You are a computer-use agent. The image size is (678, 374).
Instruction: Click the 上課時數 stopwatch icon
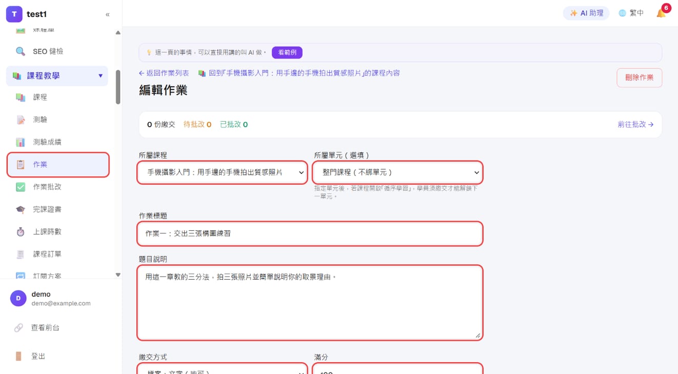pos(21,232)
